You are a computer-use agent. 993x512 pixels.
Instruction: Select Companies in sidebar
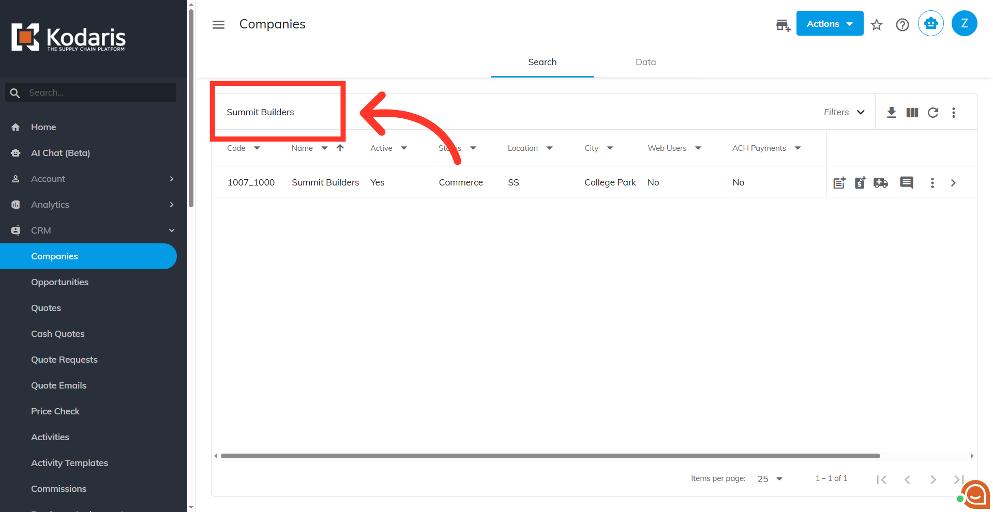point(88,256)
